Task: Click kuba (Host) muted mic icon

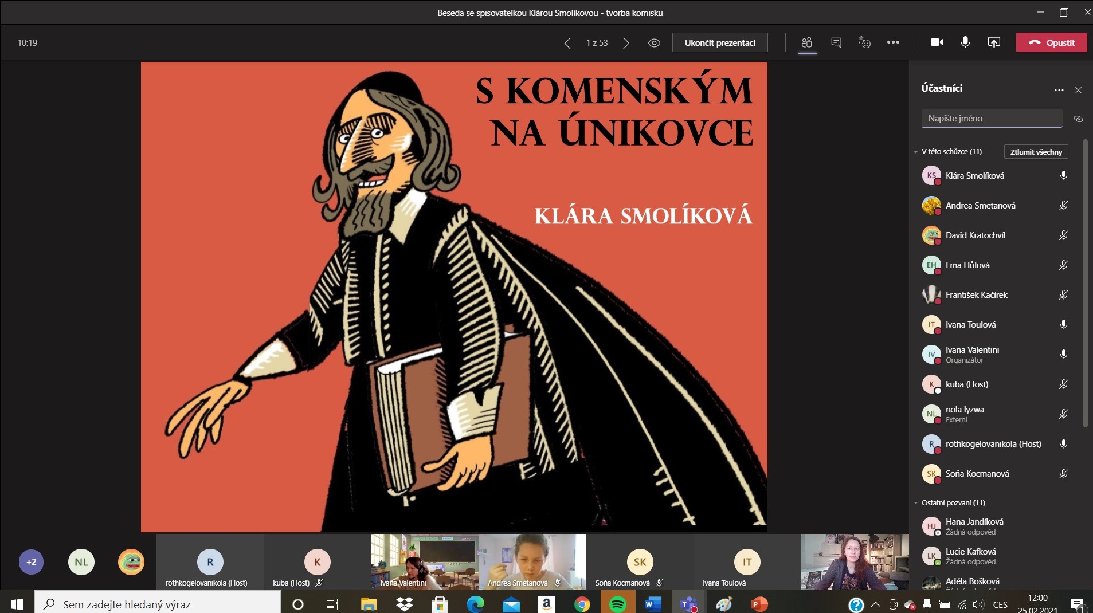Action: pos(1063,384)
